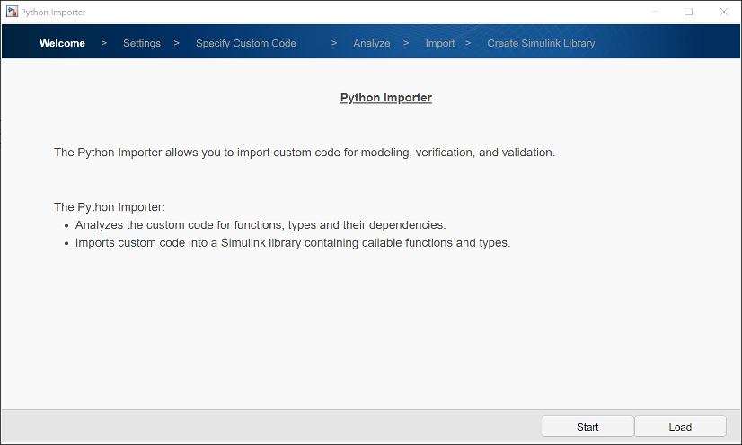The image size is (742, 445).
Task: Select the Create Simulink Library step
Action: [541, 43]
